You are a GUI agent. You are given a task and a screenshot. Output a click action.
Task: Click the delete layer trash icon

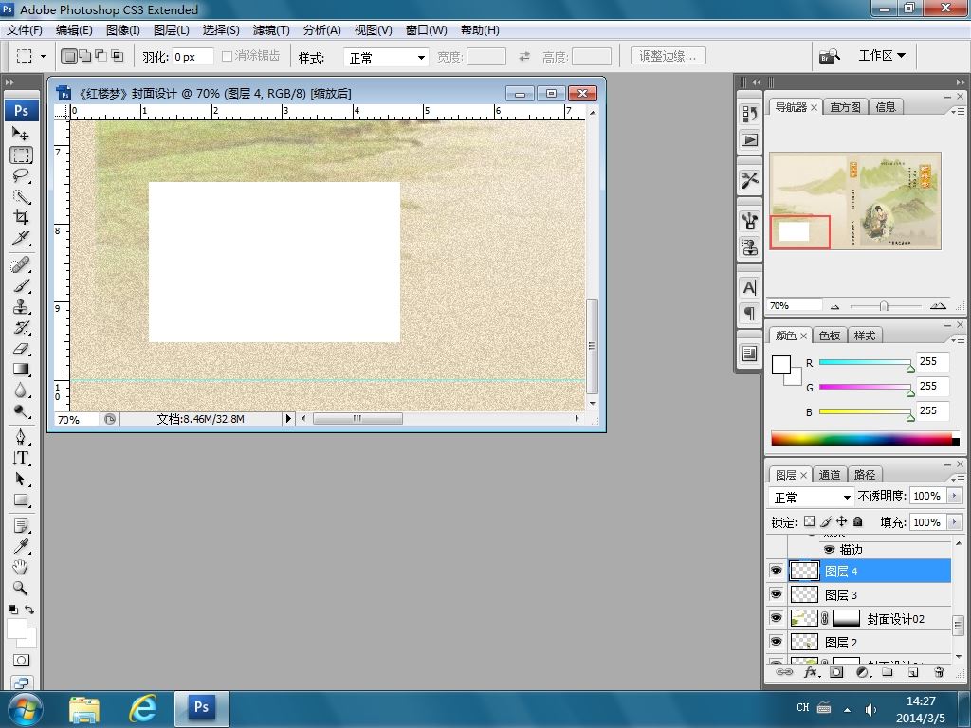939,672
